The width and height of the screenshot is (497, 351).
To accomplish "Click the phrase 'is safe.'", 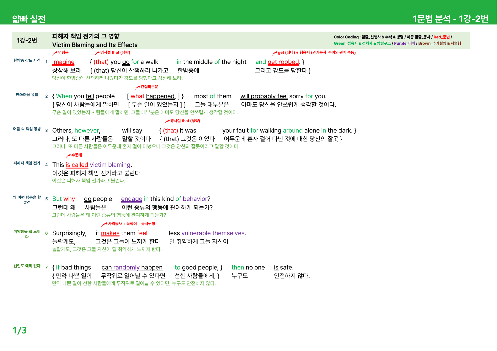I will click(x=284, y=268).
